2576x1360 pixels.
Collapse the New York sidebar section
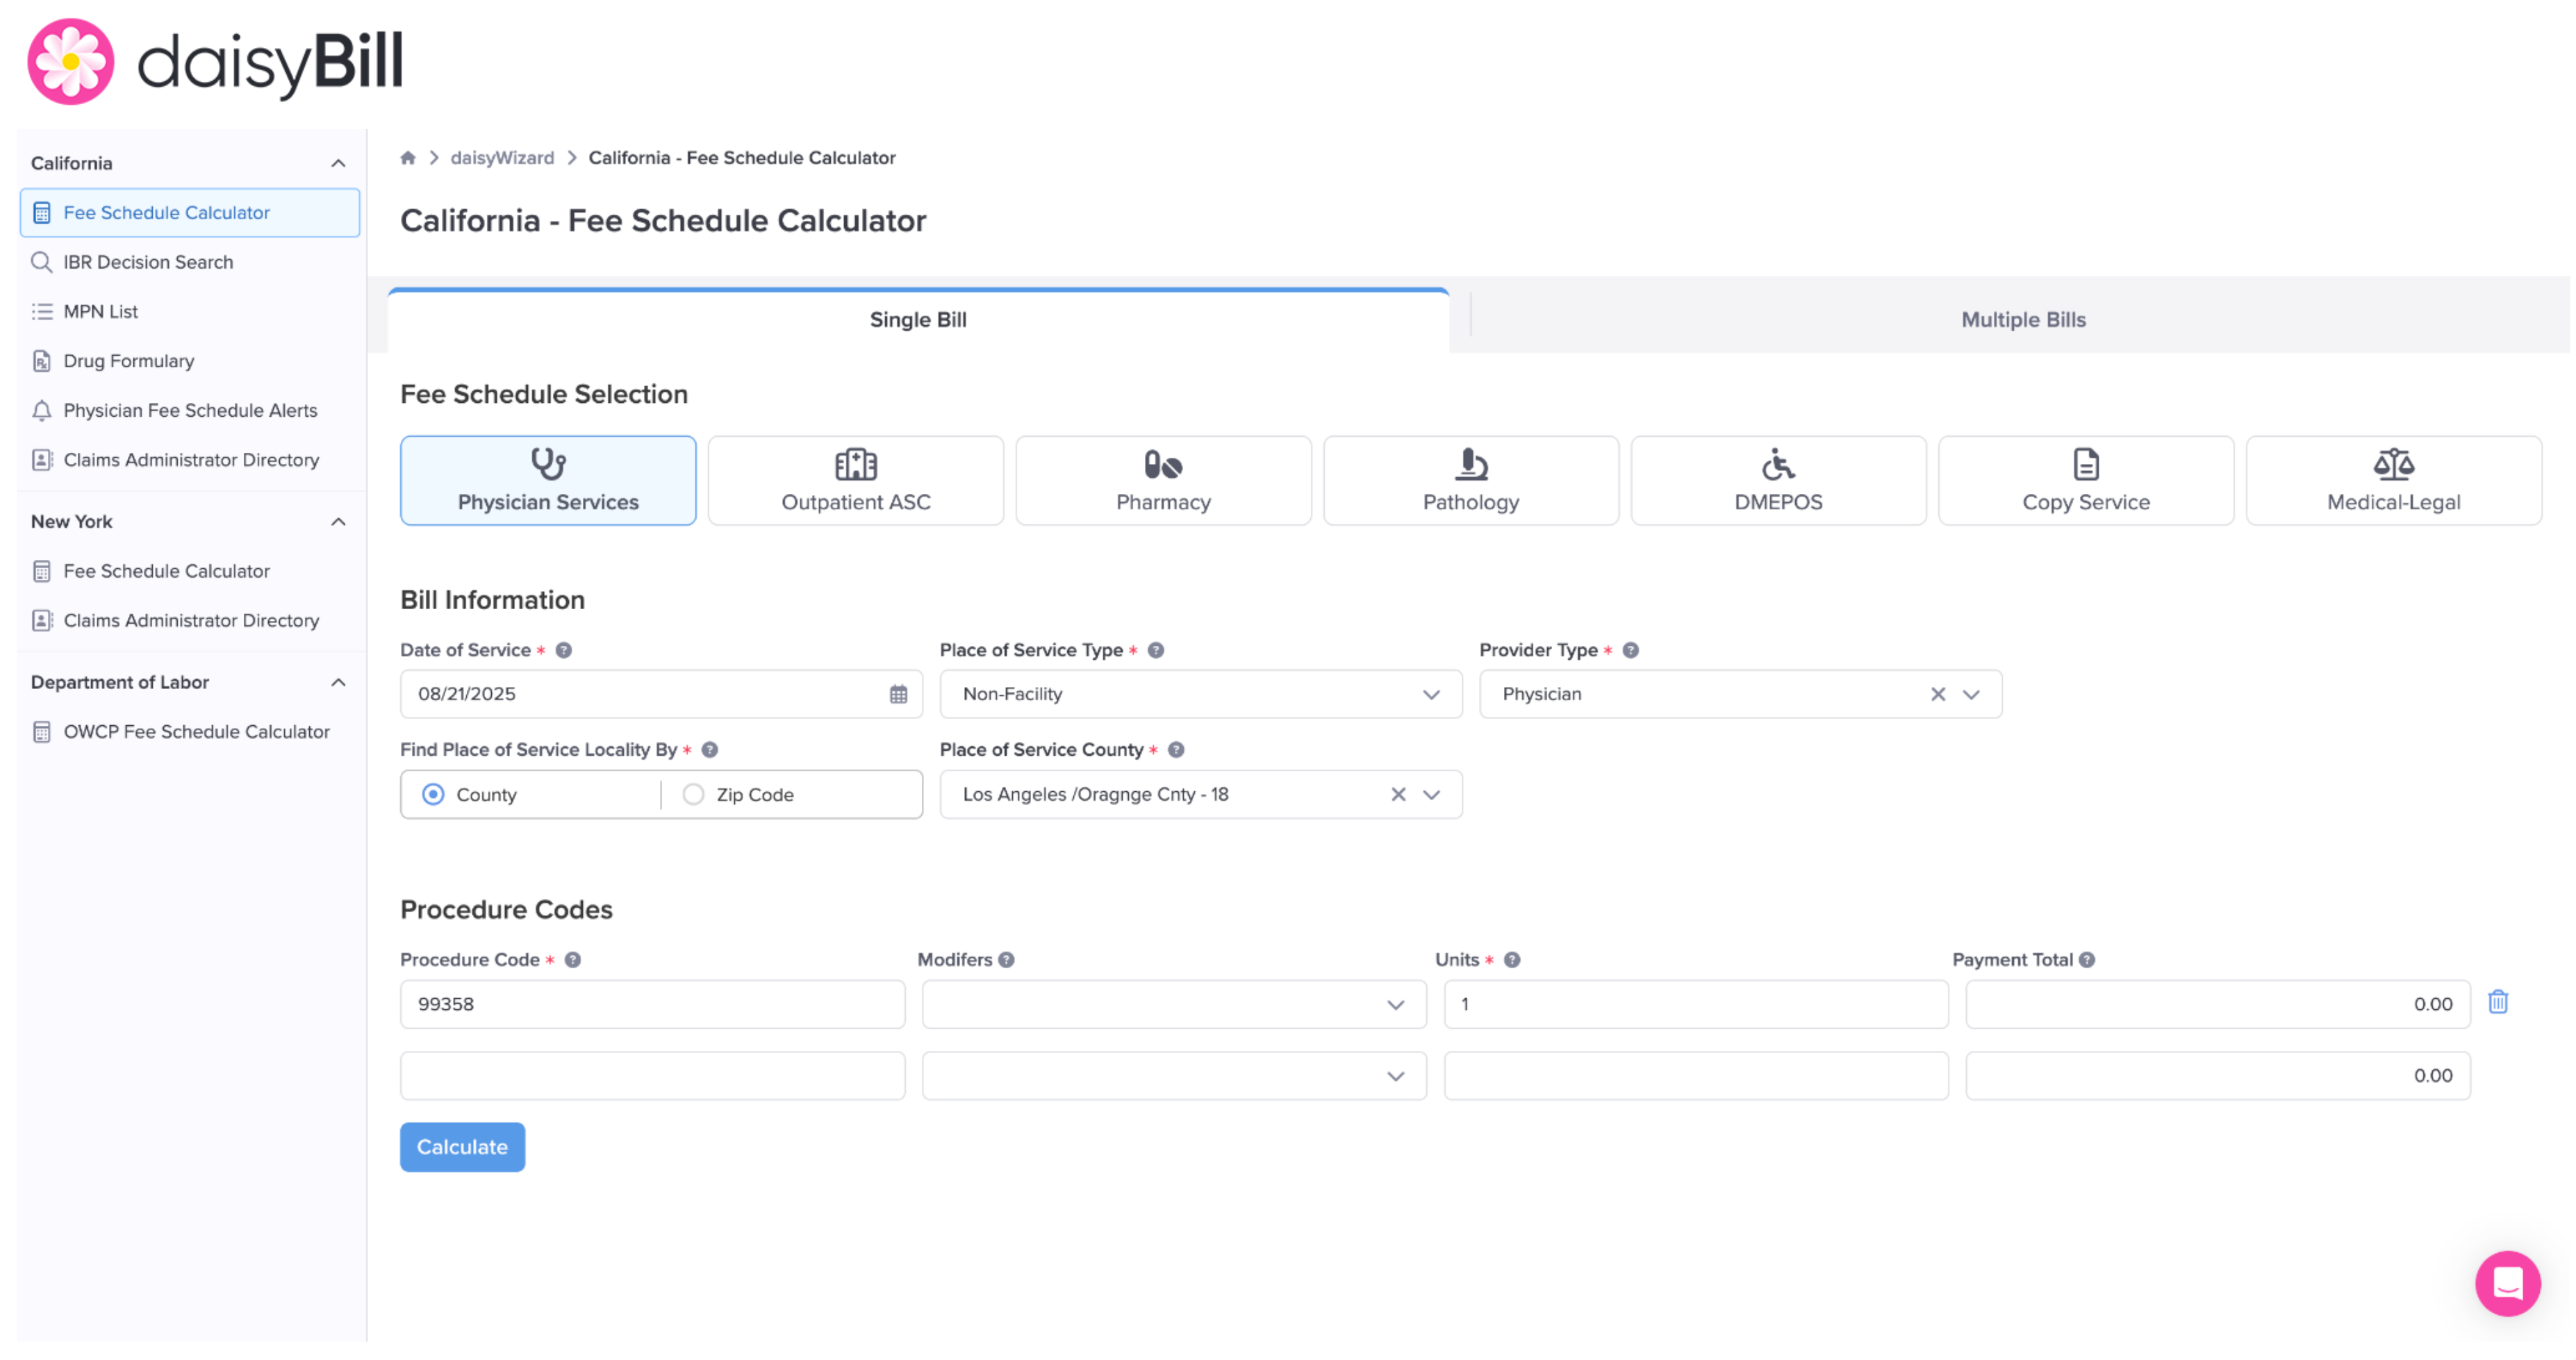coord(338,522)
